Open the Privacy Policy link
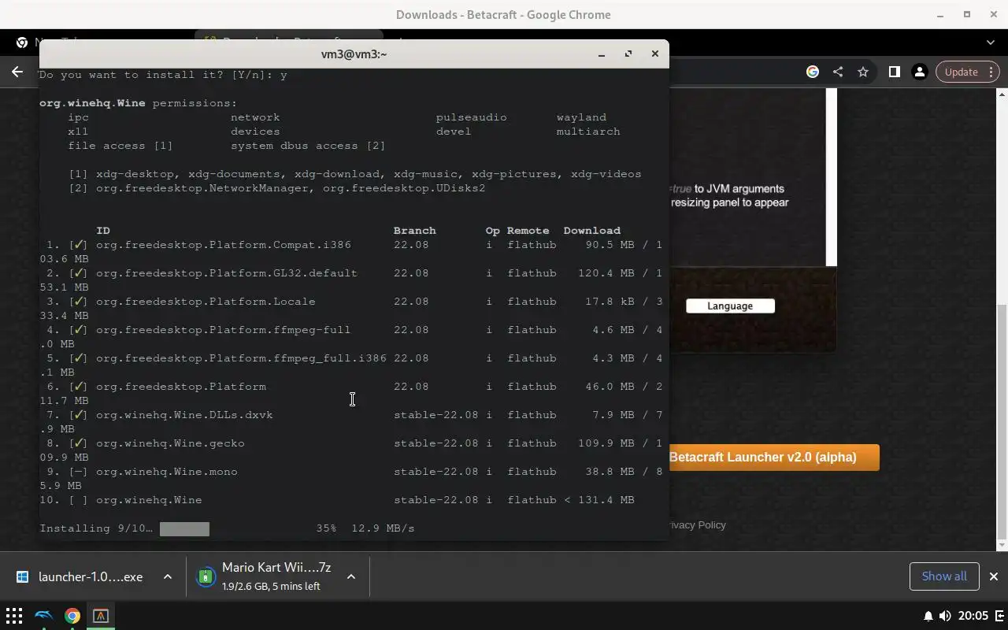Viewport: 1008px width, 630px height. (x=696, y=524)
